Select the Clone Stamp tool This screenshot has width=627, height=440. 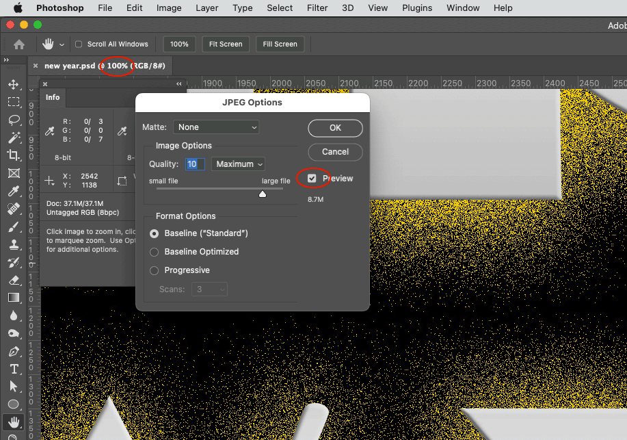[14, 244]
